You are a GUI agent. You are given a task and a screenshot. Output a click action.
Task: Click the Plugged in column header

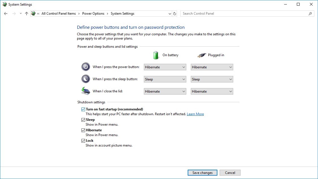(216, 55)
